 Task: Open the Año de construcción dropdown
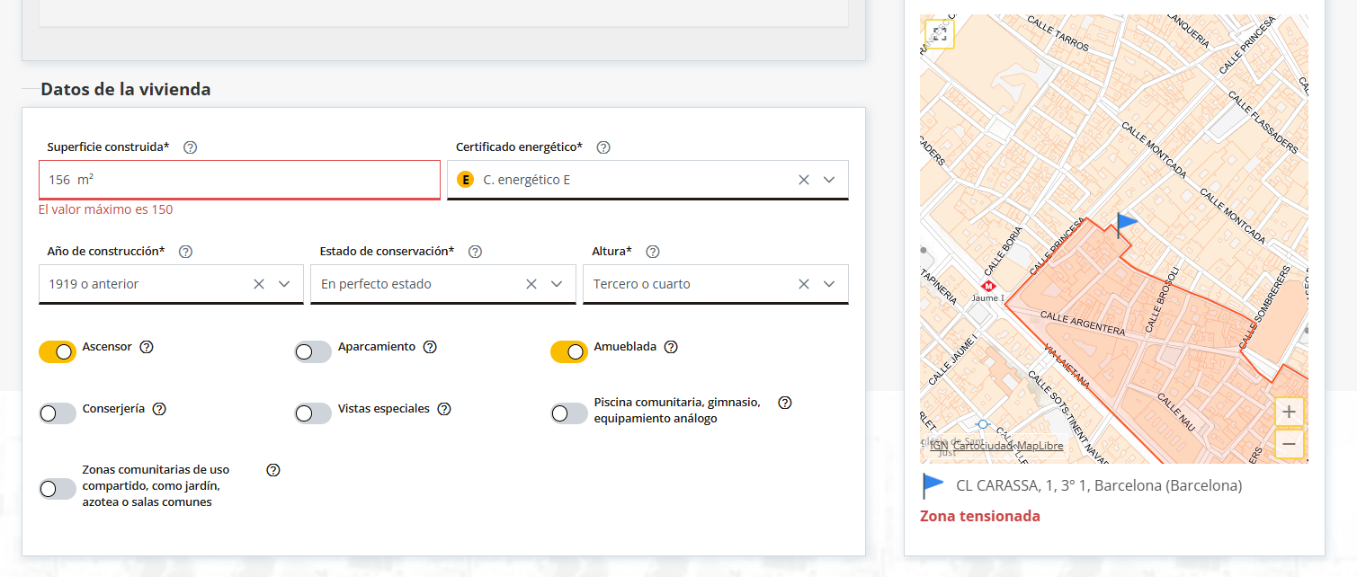point(284,284)
